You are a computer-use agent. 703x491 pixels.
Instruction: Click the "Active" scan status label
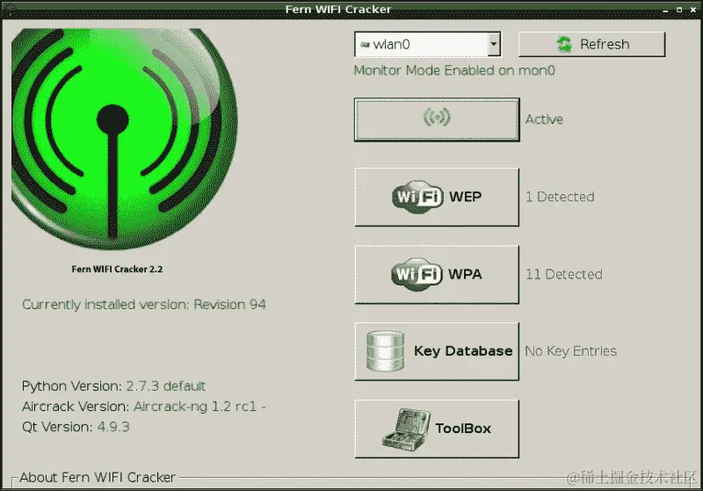click(544, 119)
